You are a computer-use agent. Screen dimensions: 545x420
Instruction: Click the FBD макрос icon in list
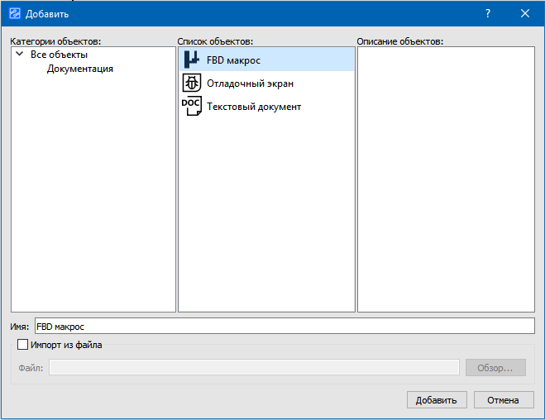[192, 60]
